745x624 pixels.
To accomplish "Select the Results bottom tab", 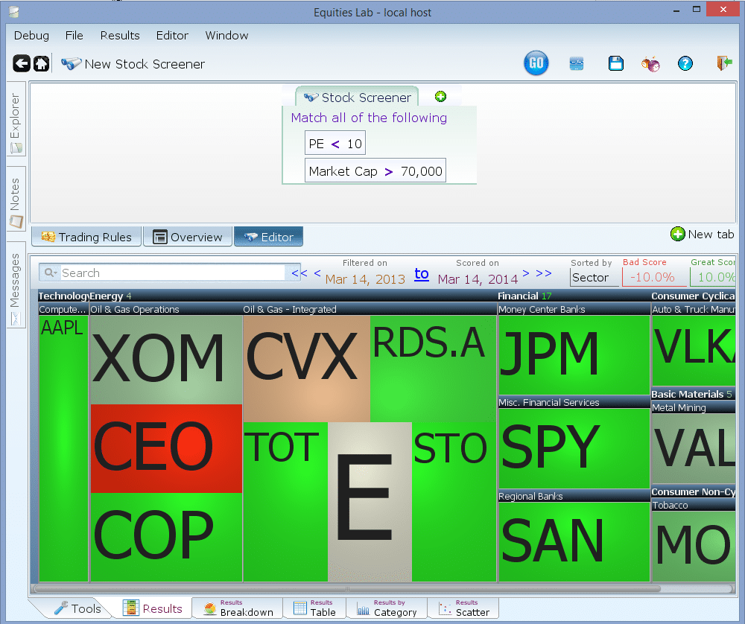I will click(x=152, y=608).
